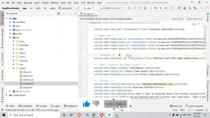This screenshot has height=118, width=210.
Task: Open the VCS menu
Action: tap(83, 3)
